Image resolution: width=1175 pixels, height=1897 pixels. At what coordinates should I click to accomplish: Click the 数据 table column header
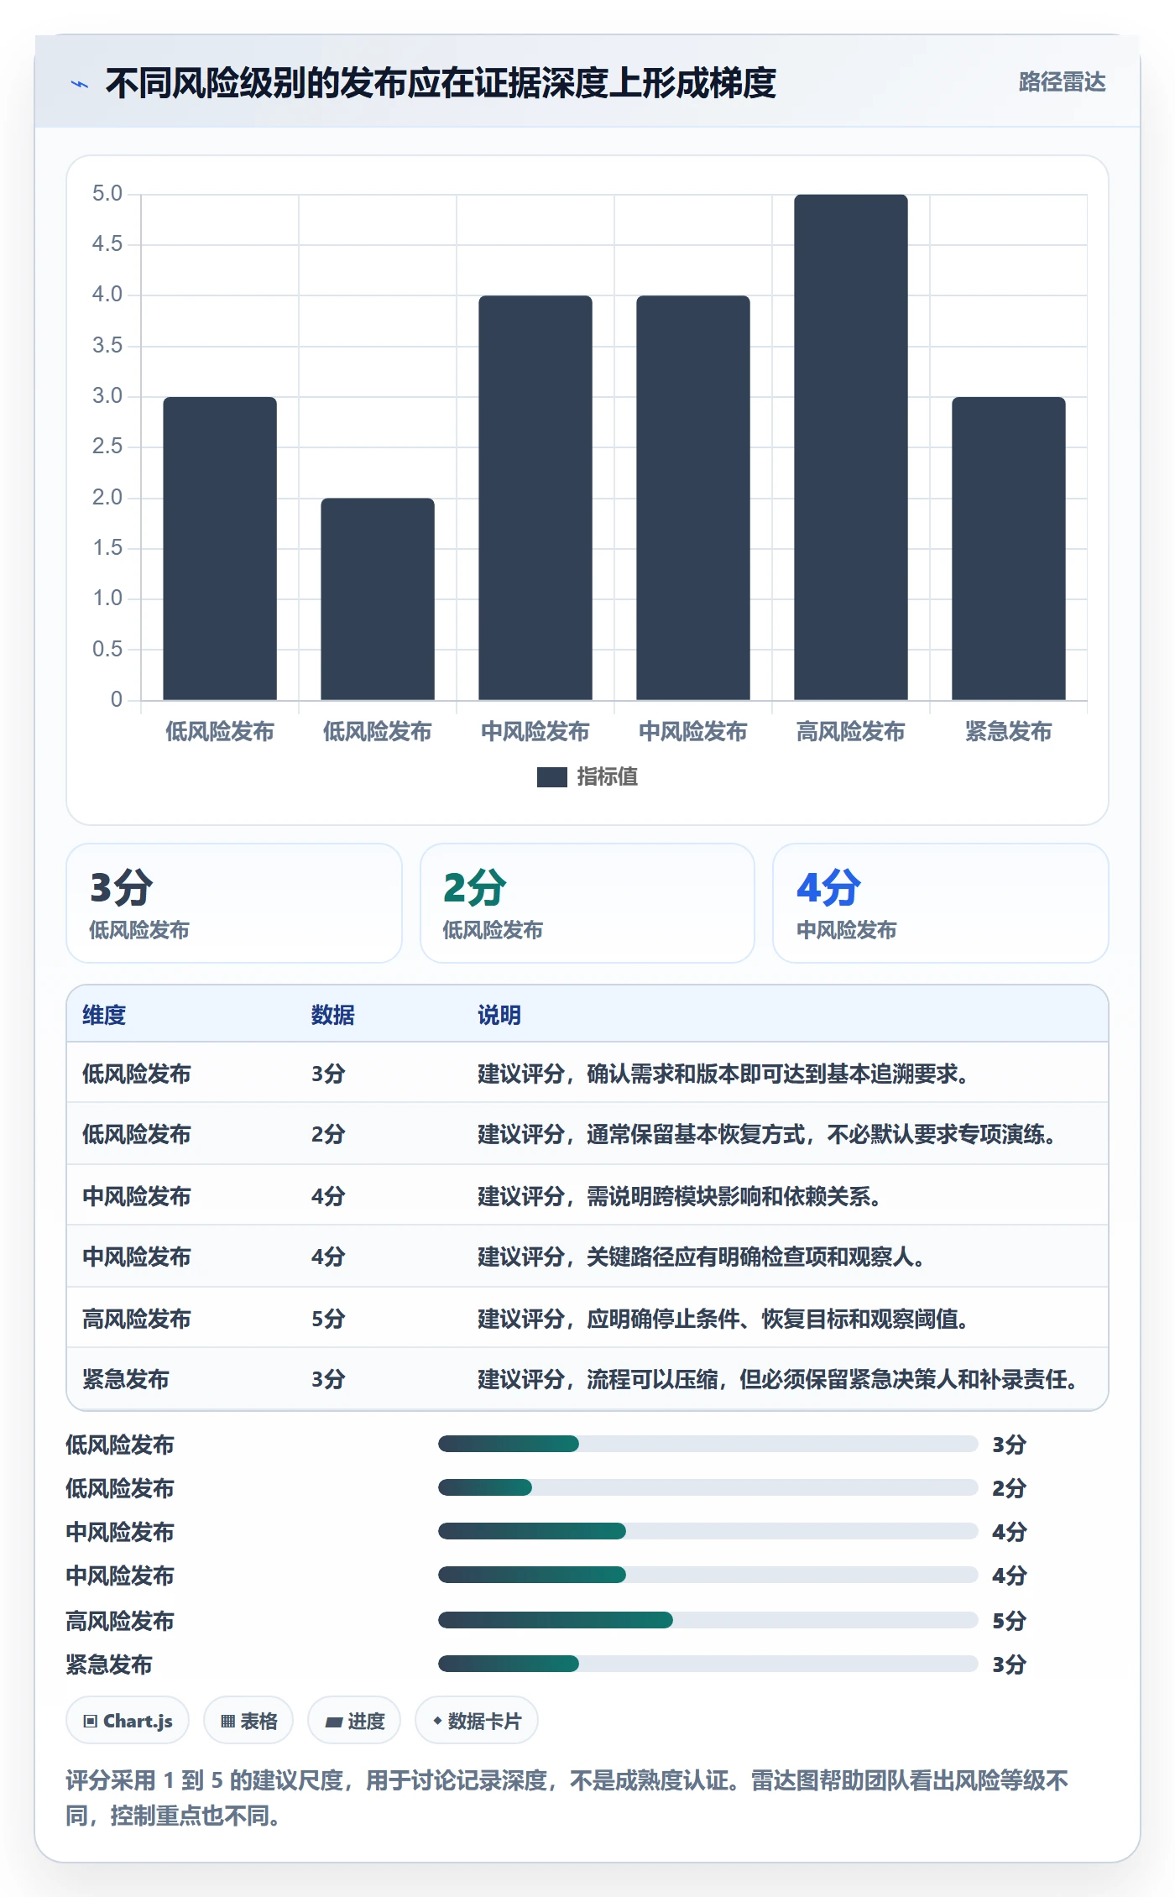(x=333, y=1015)
